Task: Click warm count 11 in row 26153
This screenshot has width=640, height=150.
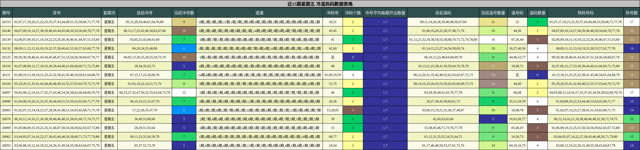Action: point(493,22)
